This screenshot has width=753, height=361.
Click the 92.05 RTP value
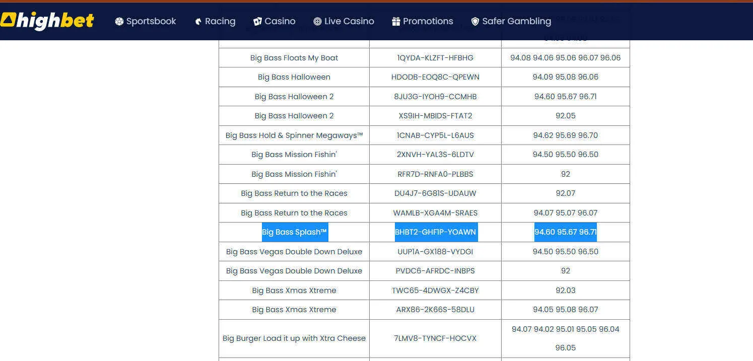coord(566,116)
